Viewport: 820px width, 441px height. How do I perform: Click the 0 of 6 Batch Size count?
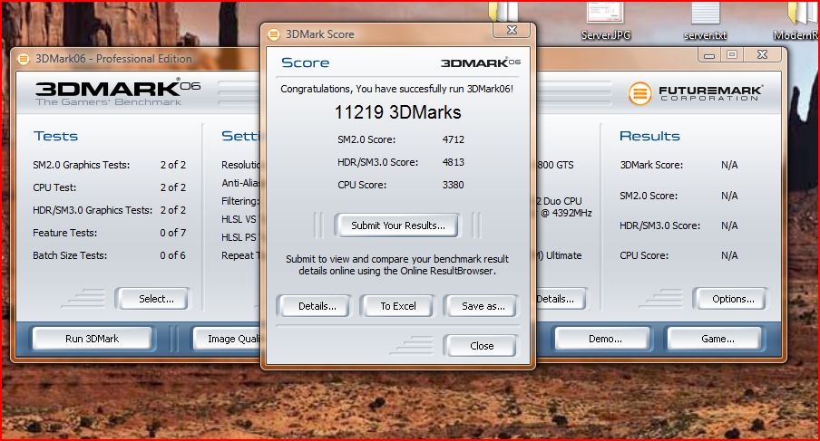(x=172, y=255)
